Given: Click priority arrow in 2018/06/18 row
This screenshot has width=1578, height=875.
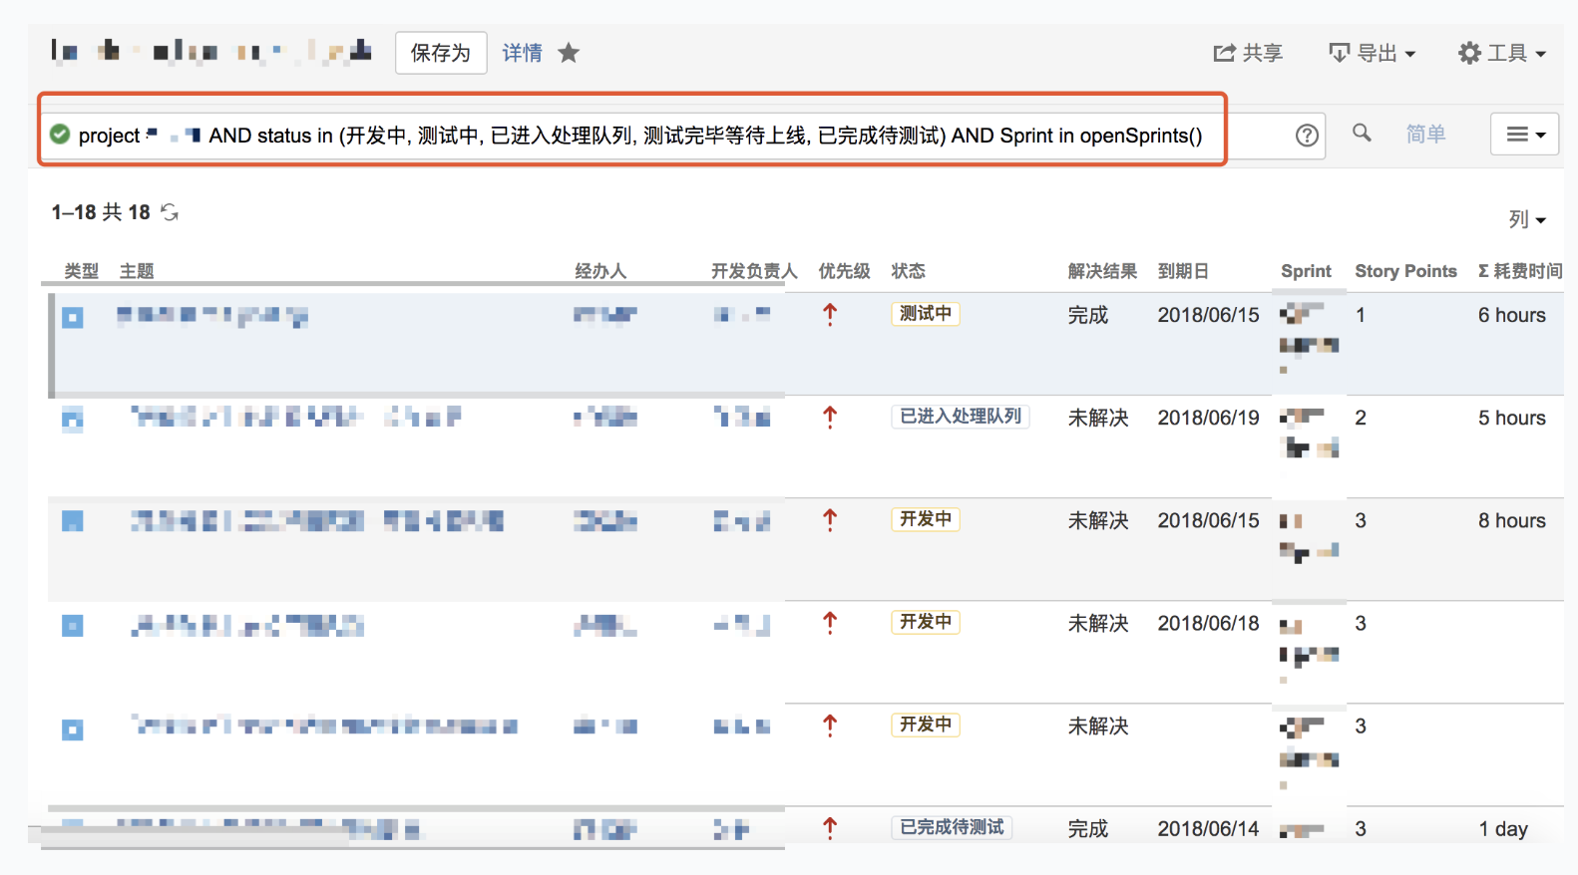Looking at the screenshot, I should 830,623.
